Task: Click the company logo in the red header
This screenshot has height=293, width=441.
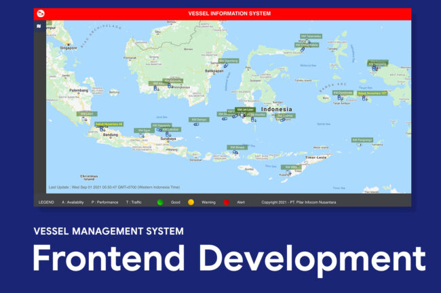Action: pyautogui.click(x=40, y=13)
